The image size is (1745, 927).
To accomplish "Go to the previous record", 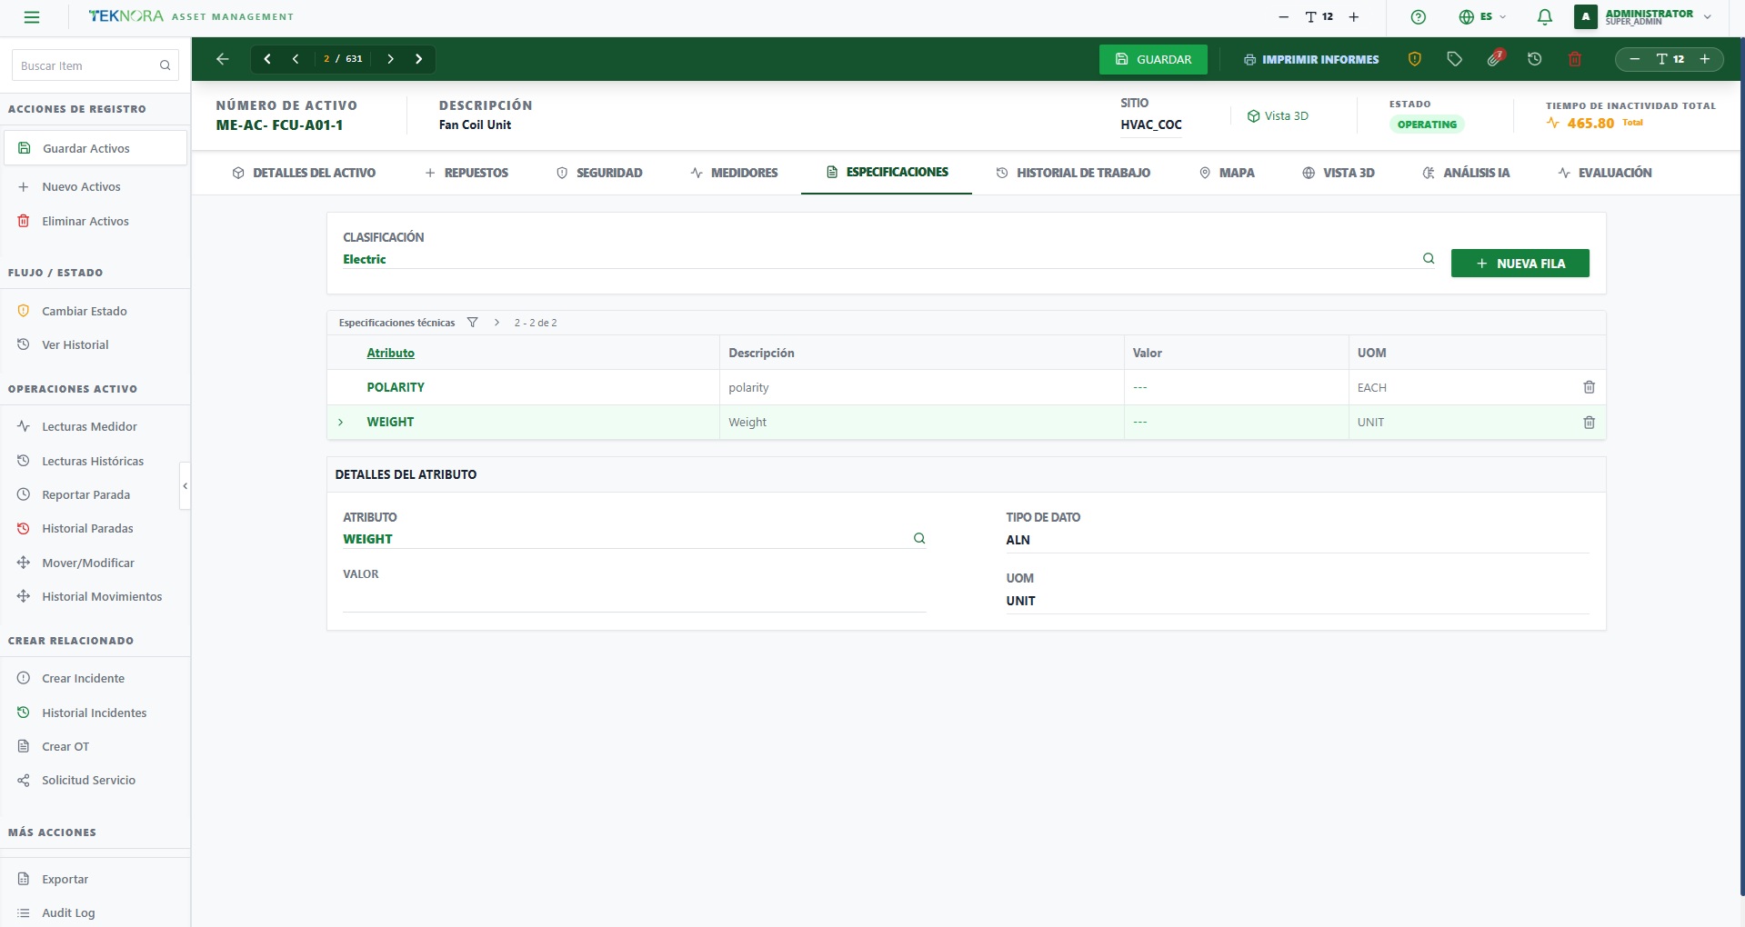I will (296, 59).
